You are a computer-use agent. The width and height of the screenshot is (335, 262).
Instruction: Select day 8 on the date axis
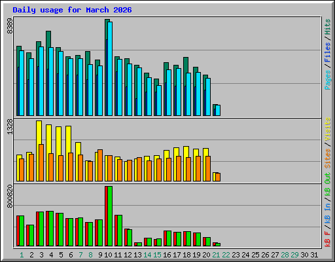[90, 255]
